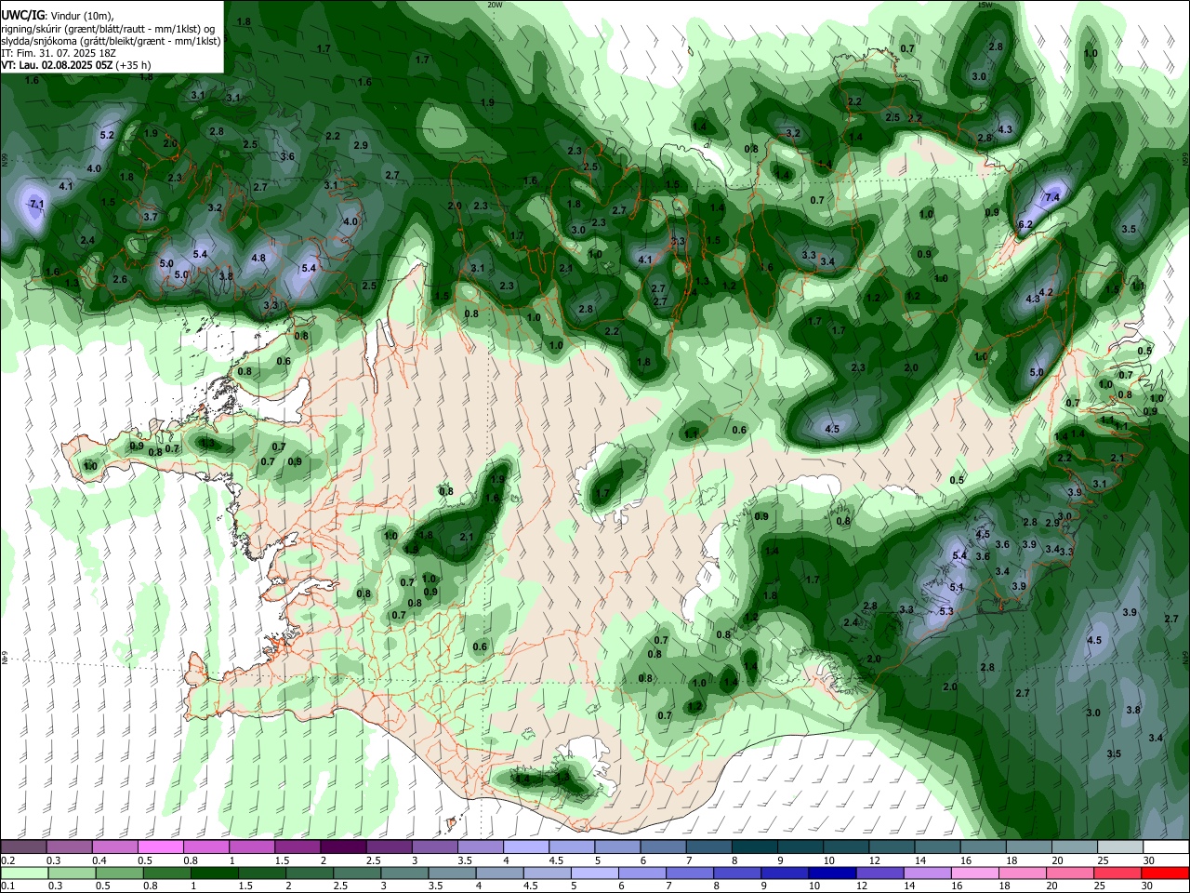
Task: Click the 12 violet swatch in the bottom legend row
Action: pyautogui.click(x=879, y=873)
